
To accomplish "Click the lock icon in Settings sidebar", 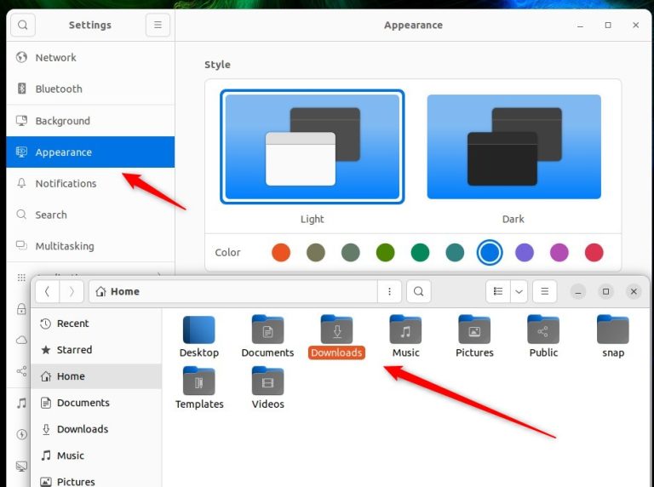I will point(21,309).
